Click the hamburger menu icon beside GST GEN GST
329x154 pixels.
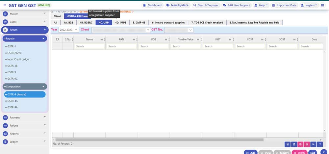click(5, 5)
